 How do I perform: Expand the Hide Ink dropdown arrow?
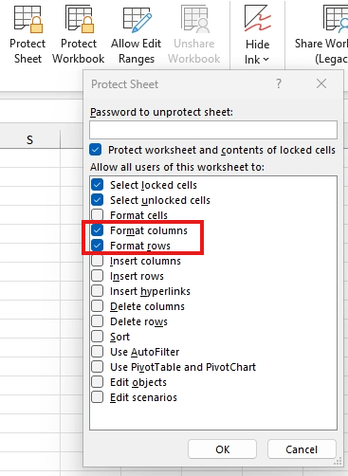click(x=266, y=60)
